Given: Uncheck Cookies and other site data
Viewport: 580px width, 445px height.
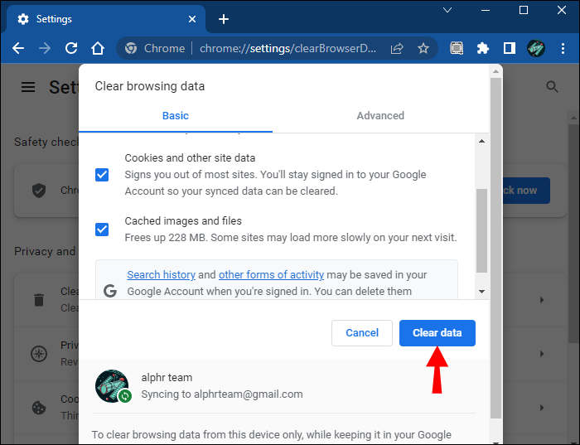Looking at the screenshot, I should [102, 175].
